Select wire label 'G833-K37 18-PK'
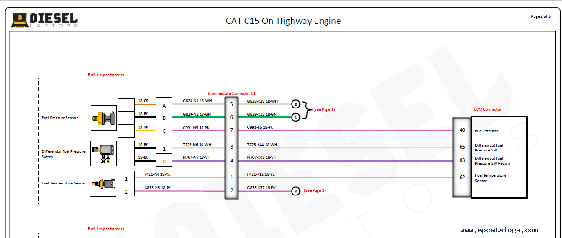 point(262,187)
